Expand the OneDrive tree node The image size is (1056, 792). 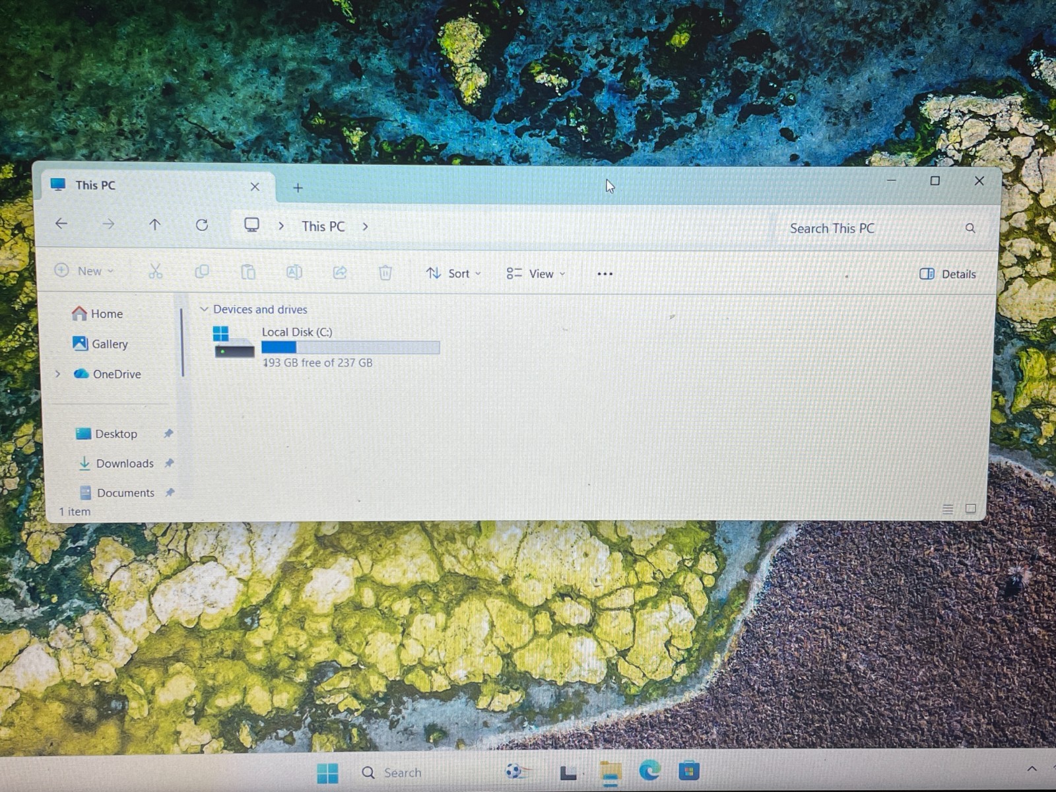pos(58,374)
